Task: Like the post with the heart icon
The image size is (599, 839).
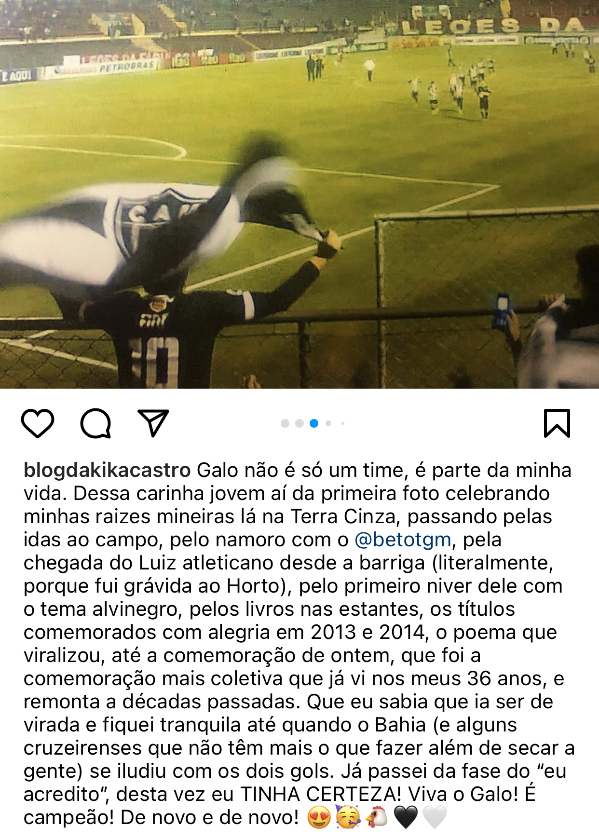Action: pyautogui.click(x=38, y=423)
